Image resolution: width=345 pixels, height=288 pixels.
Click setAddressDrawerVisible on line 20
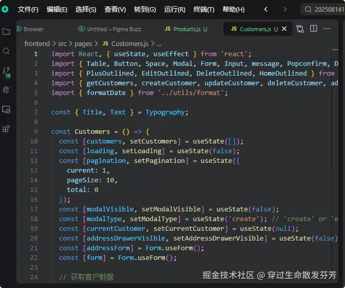218,238
